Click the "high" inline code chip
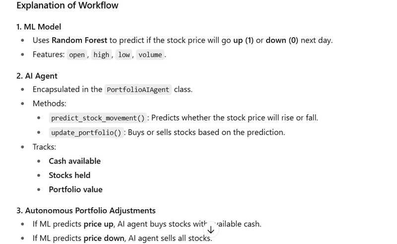The width and height of the screenshot is (397, 244). (x=101, y=55)
